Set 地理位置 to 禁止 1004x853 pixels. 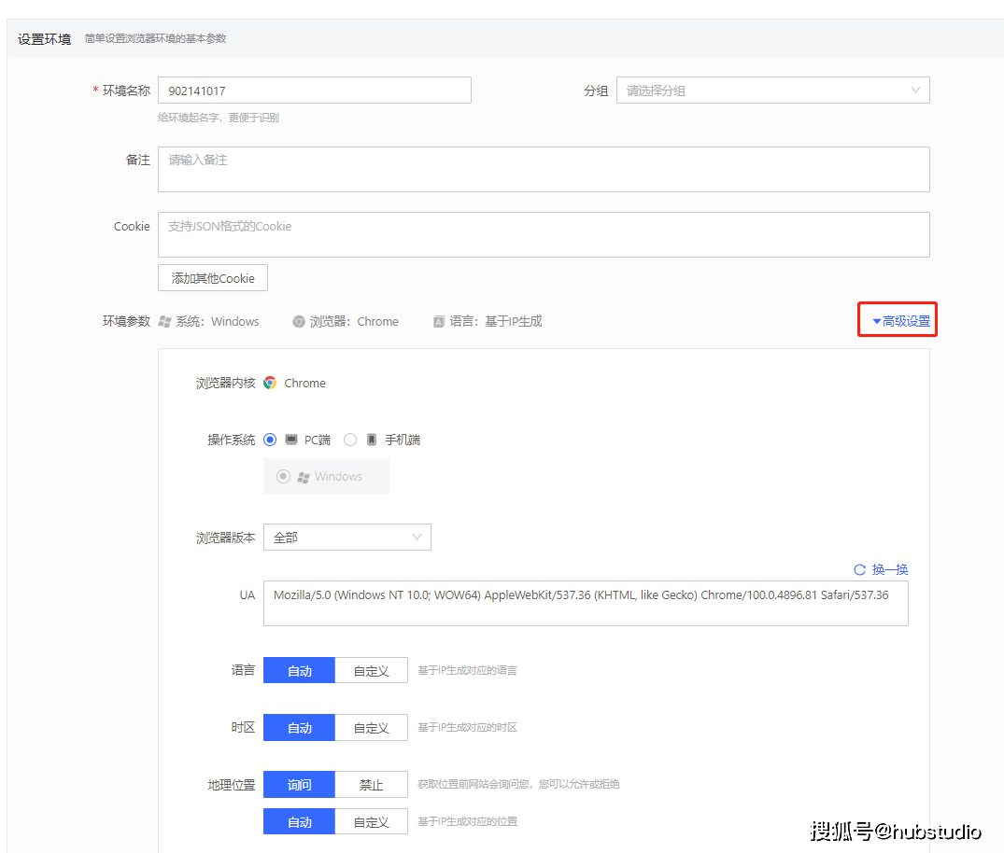click(x=371, y=784)
